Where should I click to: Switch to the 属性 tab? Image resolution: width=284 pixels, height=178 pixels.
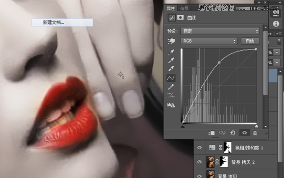pos(170,8)
